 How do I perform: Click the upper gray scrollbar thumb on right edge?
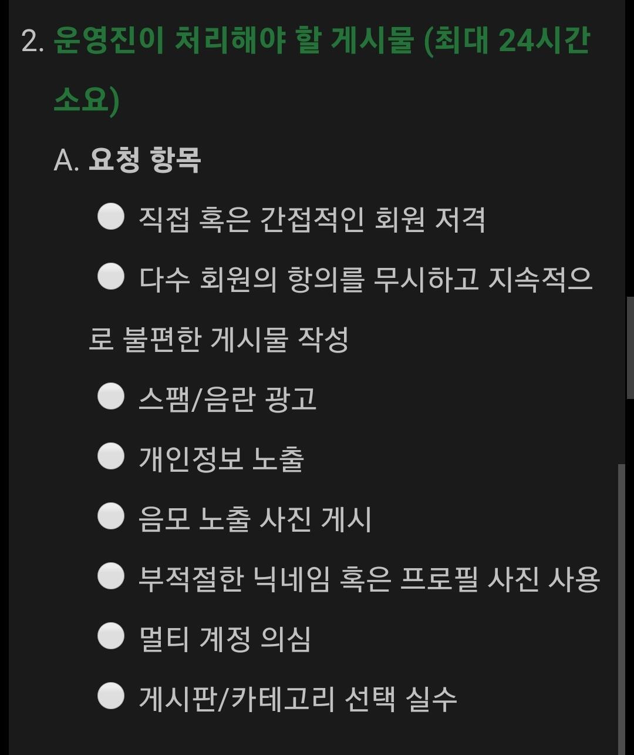click(630, 348)
